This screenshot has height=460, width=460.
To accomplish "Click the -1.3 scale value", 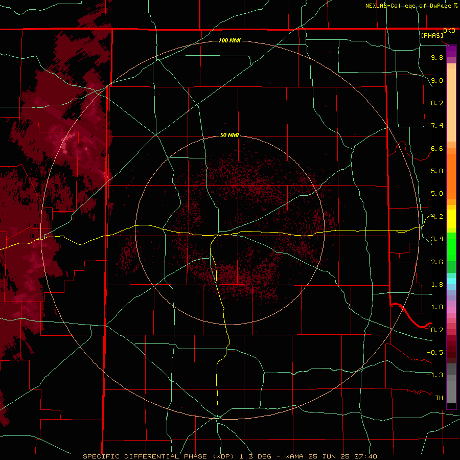I will click(x=435, y=375).
